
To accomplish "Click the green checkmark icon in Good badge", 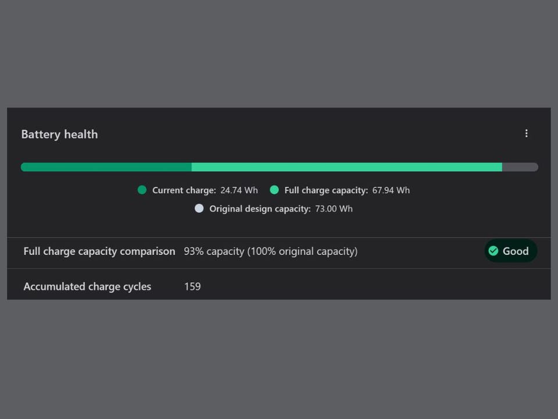I will pos(493,251).
